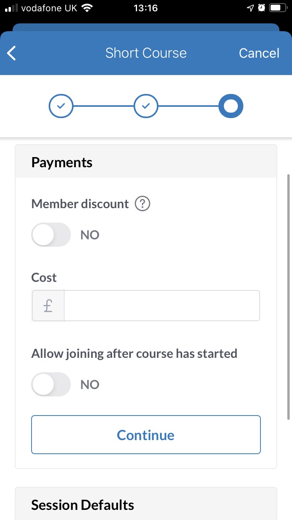Viewport: 292px width, 520px height.
Task: Go back using the left chevron
Action: pos(12,53)
